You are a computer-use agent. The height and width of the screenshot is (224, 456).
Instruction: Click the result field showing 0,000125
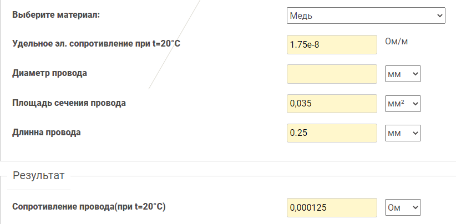(x=332, y=207)
